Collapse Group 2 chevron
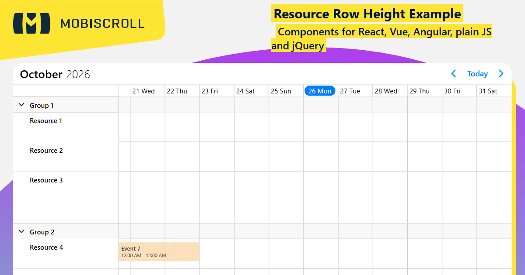The image size is (525, 275). (21, 232)
